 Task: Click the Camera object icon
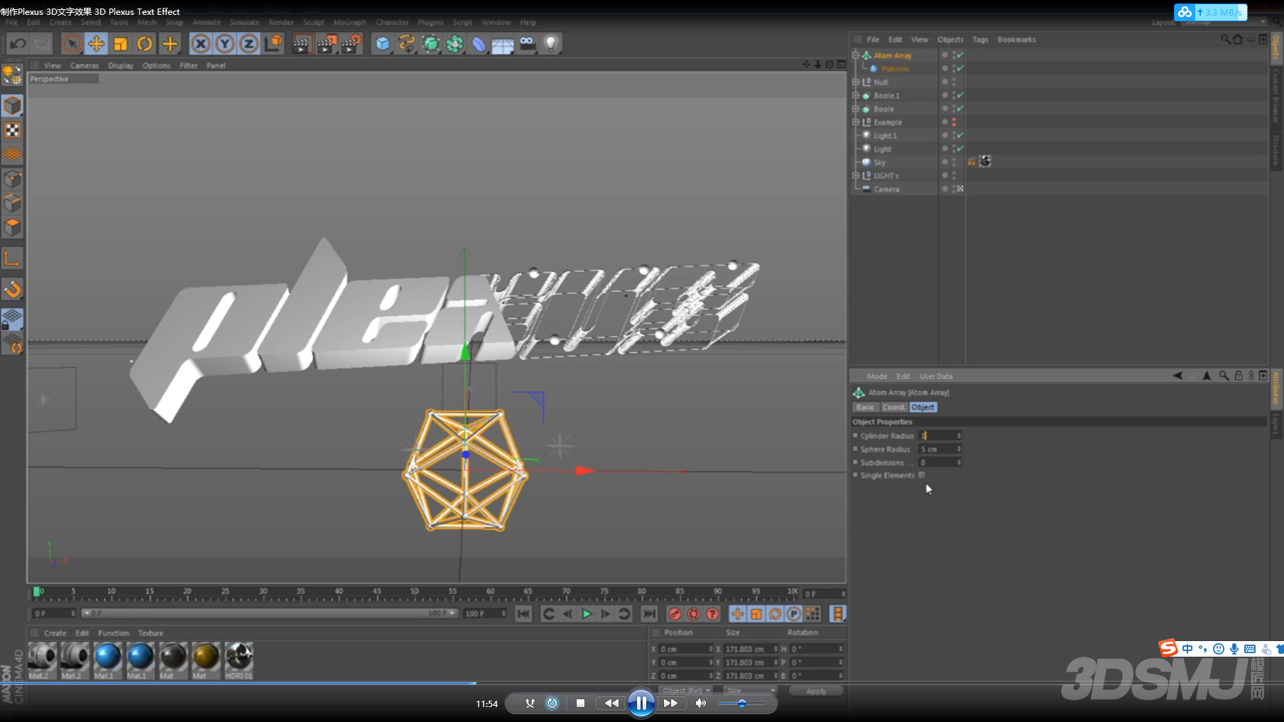(527, 44)
